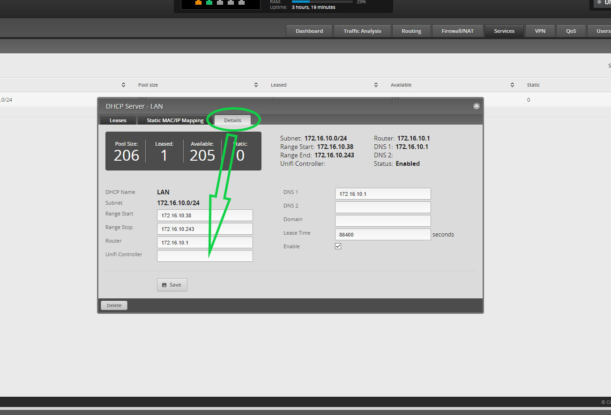Click the Lease Time field
611x415 pixels.
pyautogui.click(x=383, y=234)
